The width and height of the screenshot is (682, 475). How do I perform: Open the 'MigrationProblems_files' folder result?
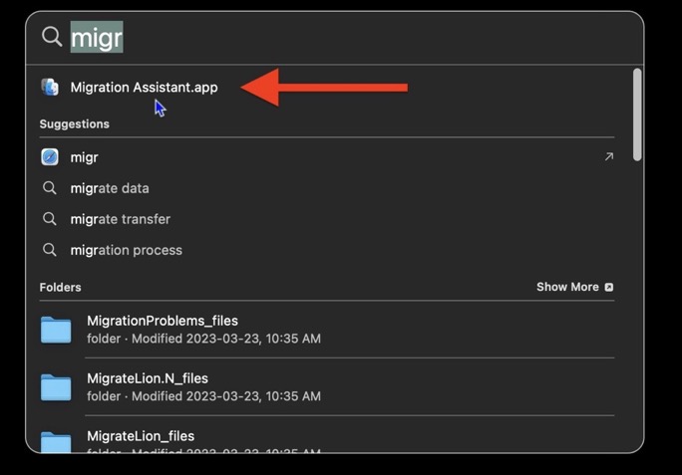[x=163, y=321]
